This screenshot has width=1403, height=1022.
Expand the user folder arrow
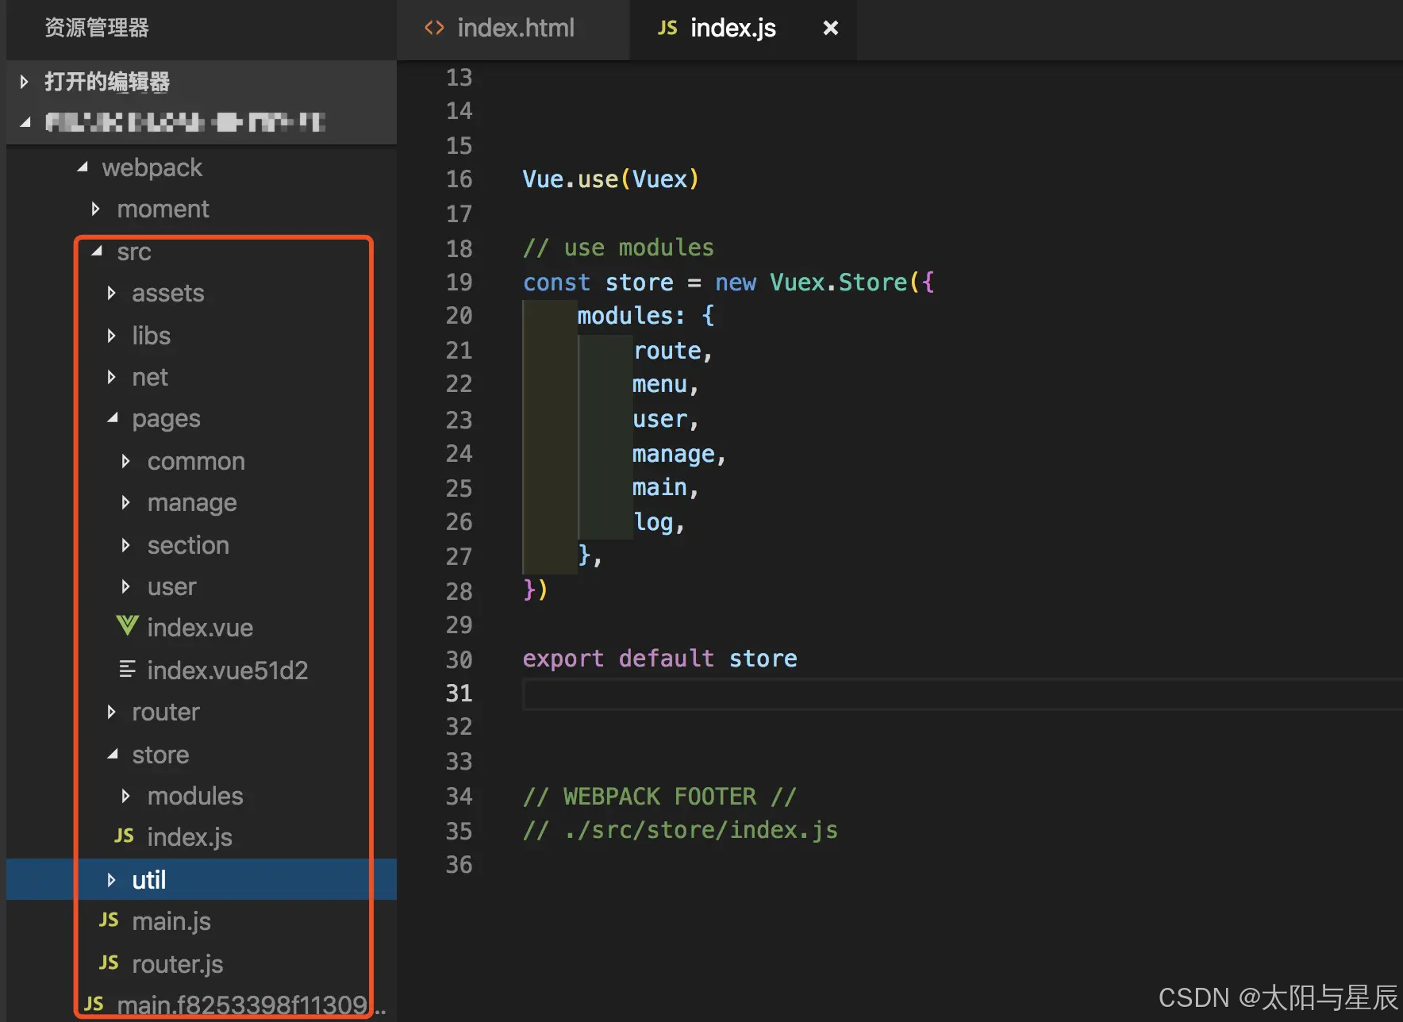click(x=125, y=586)
